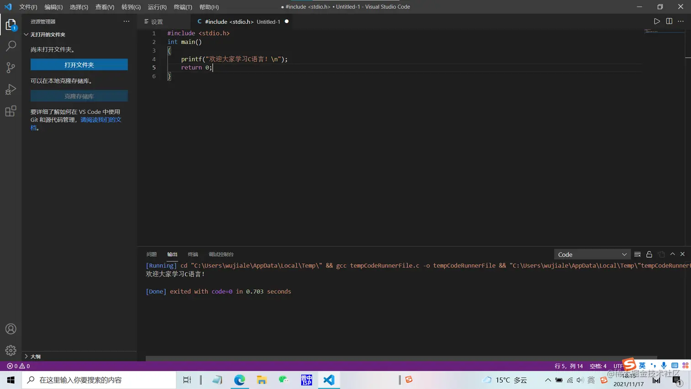691x389 pixels.
Task: Open the network icon in system tray
Action: pyautogui.click(x=570, y=380)
